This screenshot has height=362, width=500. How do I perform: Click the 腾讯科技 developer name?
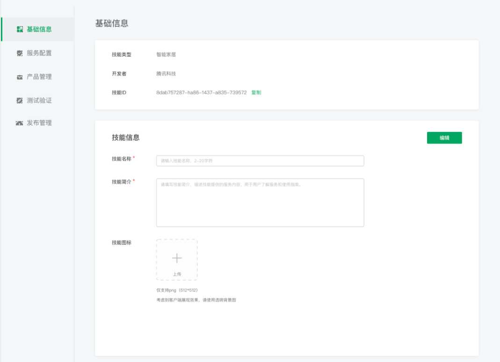coord(166,74)
